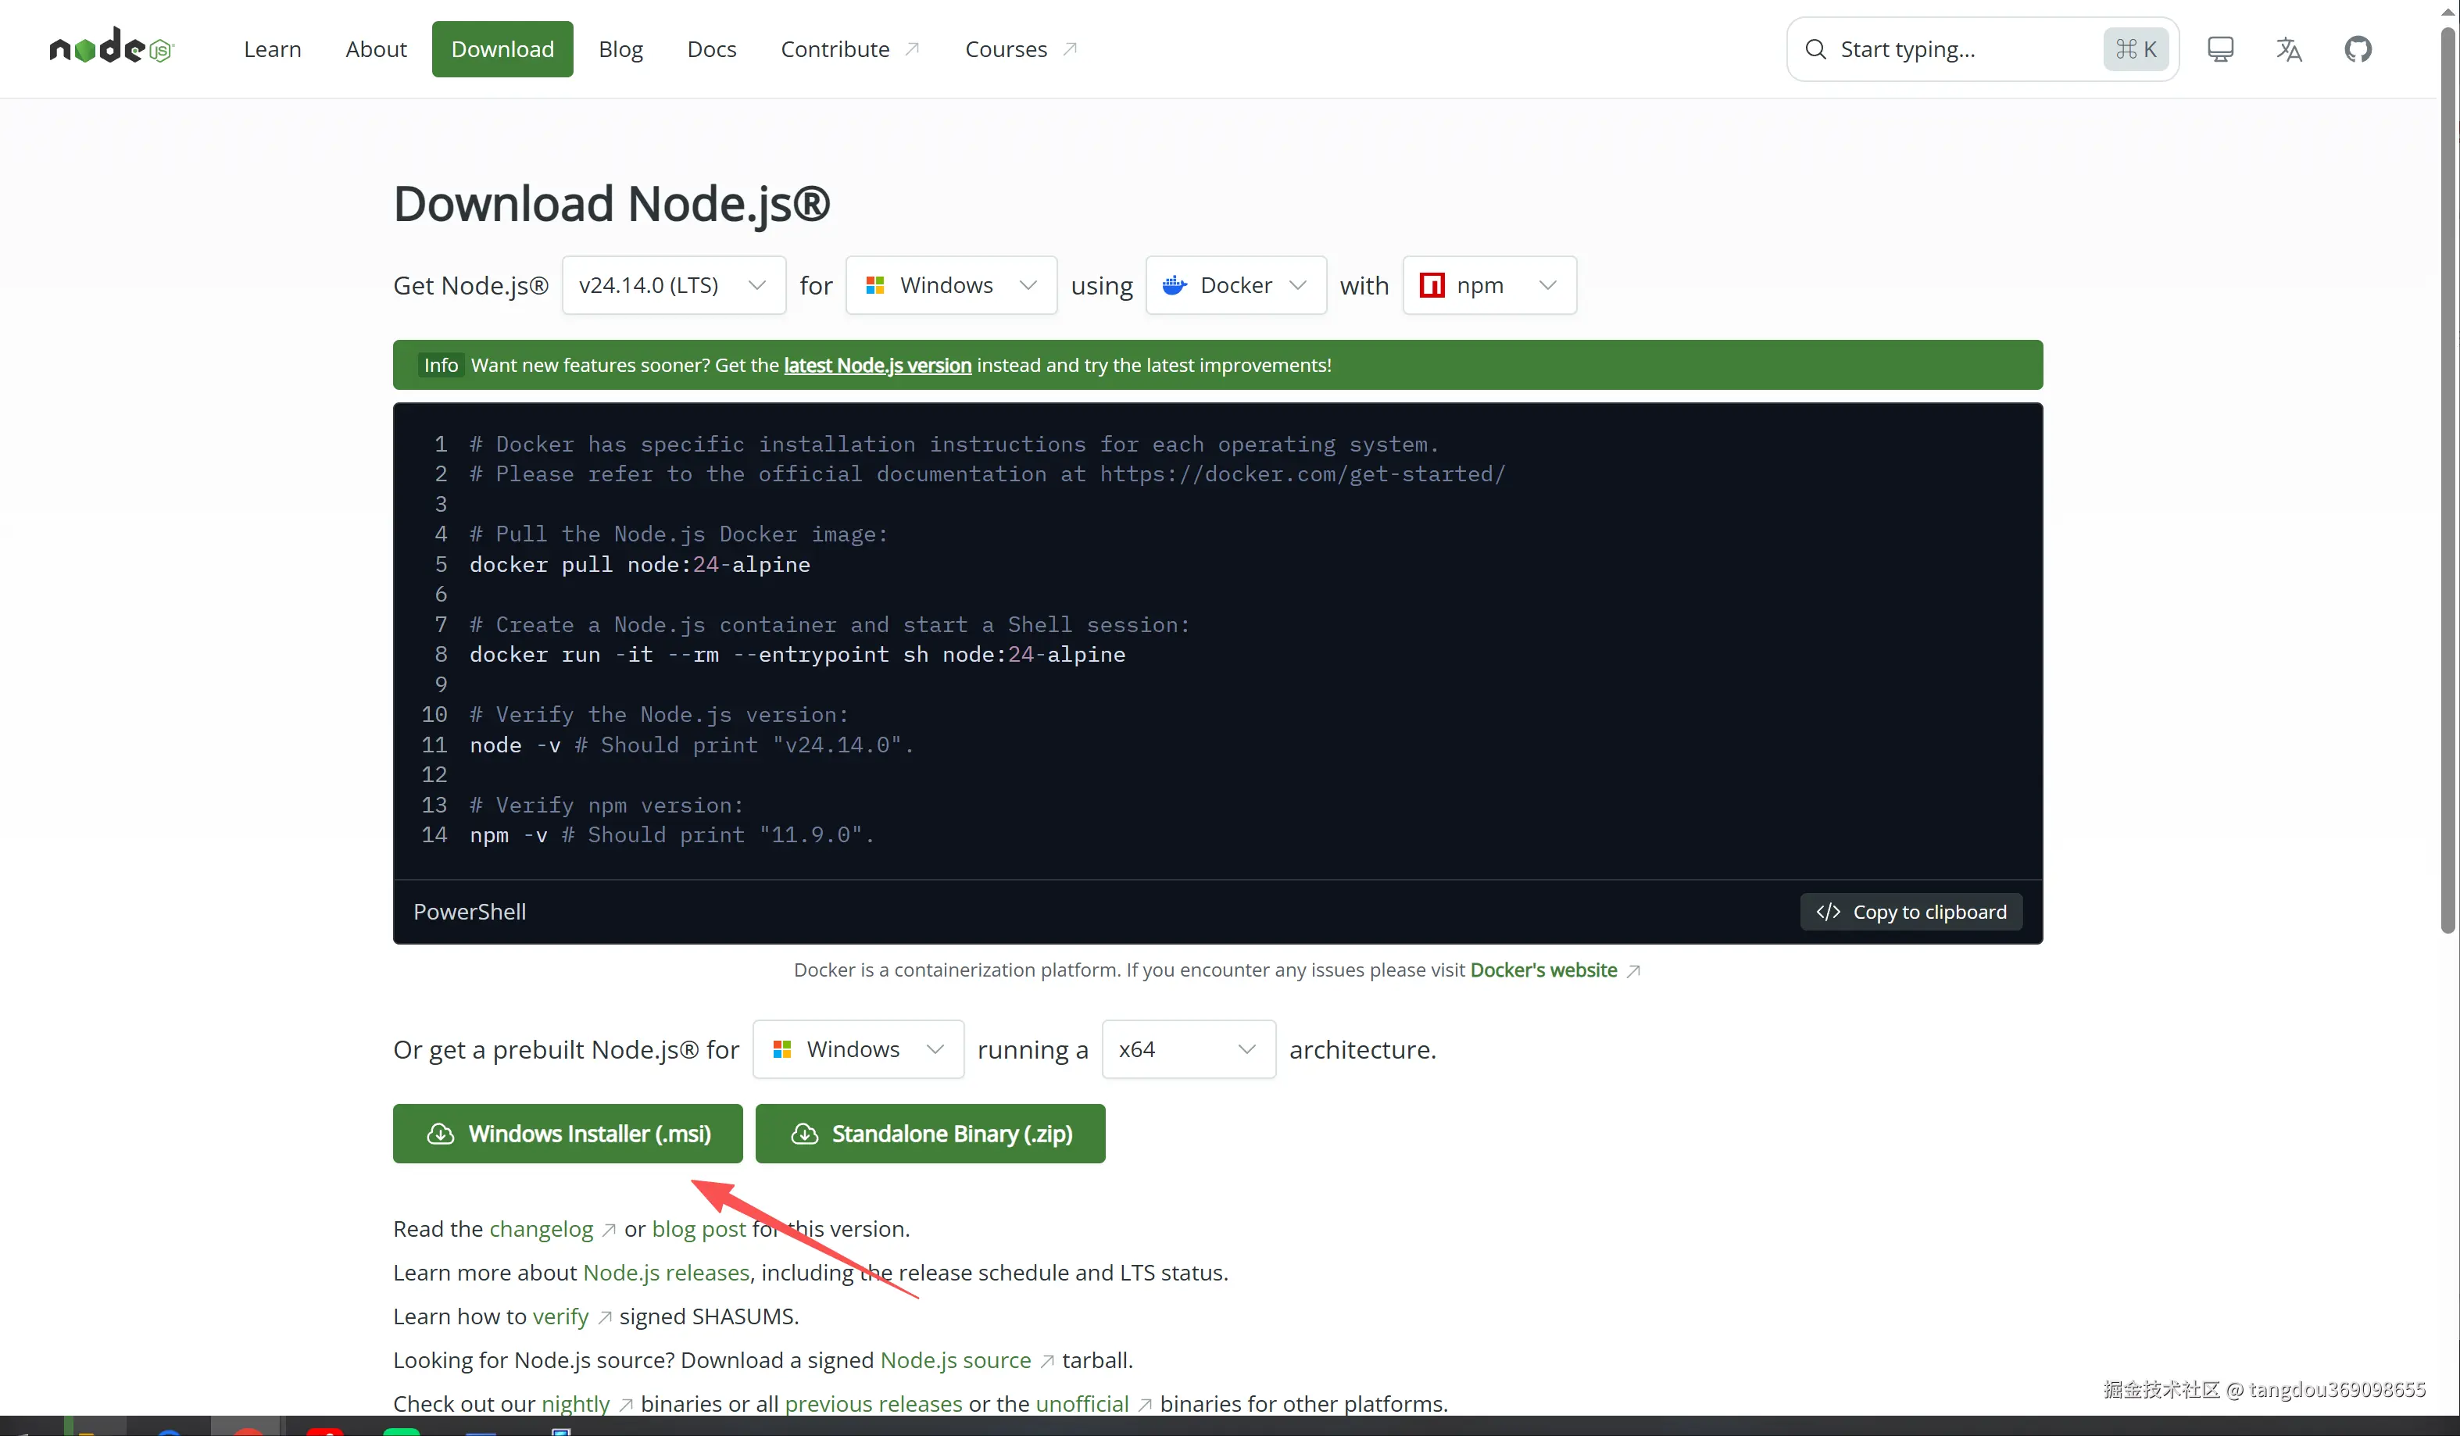Viewport: 2460px width, 1436px height.
Task: Click the cloud icon on Standalone Binary button
Action: pos(803,1134)
